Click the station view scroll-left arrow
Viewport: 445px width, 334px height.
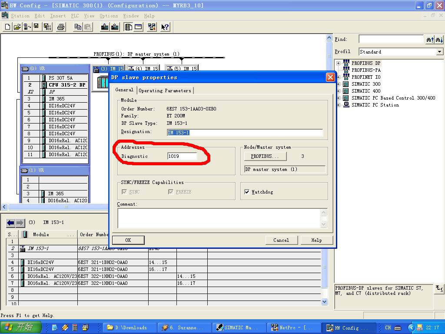(4, 207)
